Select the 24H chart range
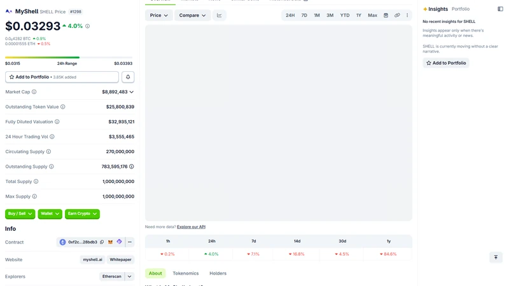 tap(290, 15)
